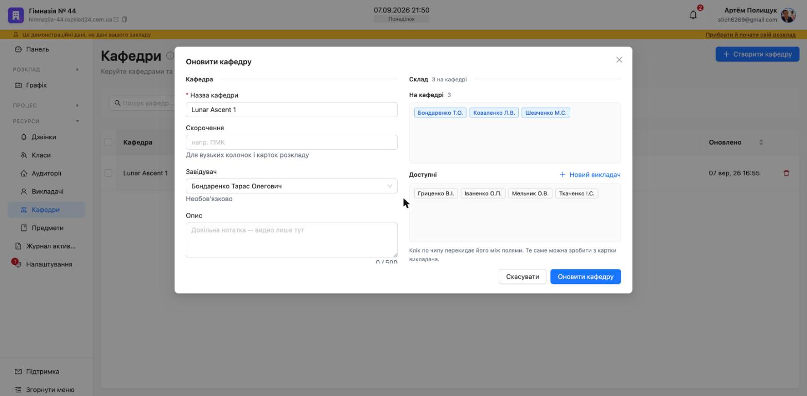Go to Панель in sidebar

pos(46,49)
